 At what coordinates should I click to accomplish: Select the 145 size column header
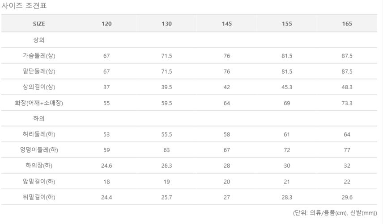(227, 24)
